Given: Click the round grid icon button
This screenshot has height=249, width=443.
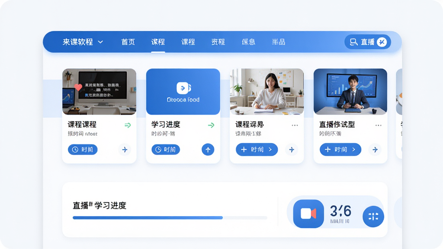Looking at the screenshot, I should 373,217.
